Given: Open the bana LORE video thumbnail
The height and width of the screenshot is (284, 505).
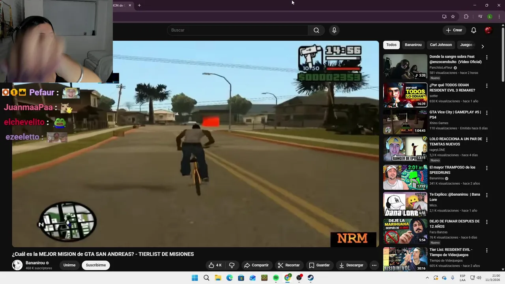Looking at the screenshot, I should [405, 204].
